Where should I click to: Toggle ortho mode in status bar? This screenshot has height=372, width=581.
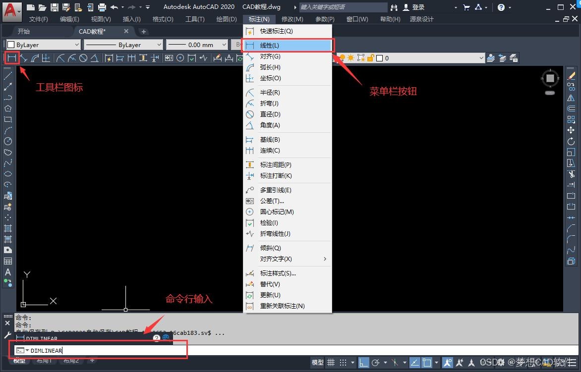363,363
